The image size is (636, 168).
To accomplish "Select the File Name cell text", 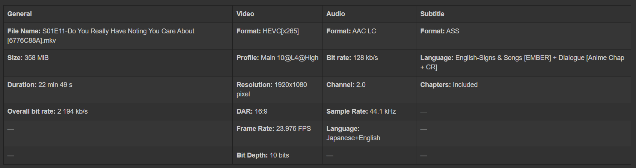I will pyautogui.click(x=101, y=36).
